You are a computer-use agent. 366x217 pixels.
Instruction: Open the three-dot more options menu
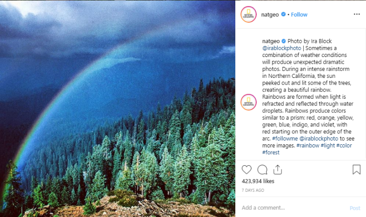tap(356, 14)
